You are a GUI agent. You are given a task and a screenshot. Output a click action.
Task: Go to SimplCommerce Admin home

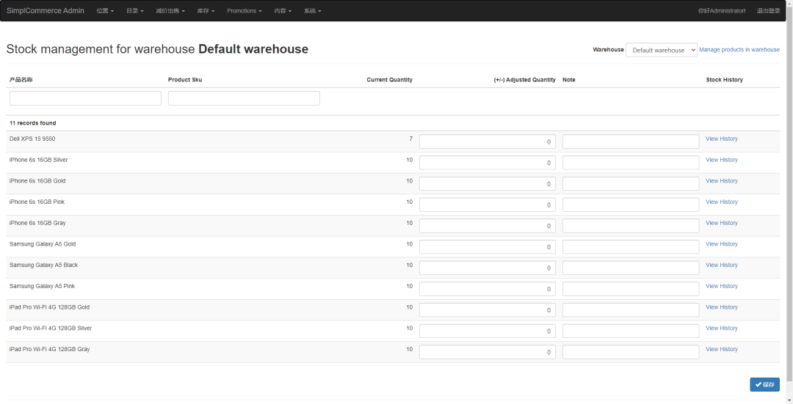(46, 10)
